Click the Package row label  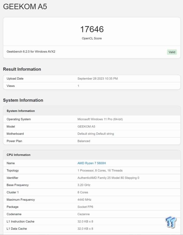13,207
